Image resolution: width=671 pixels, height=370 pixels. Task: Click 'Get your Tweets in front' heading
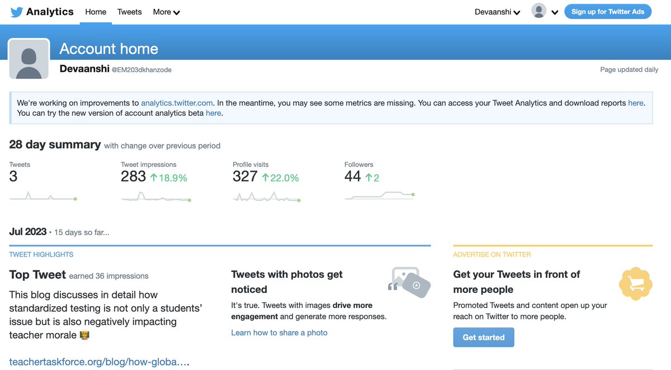517,282
